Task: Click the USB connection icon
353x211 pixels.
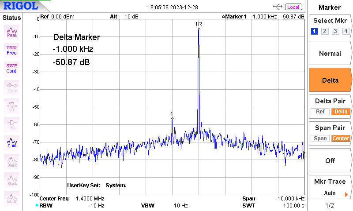Action: point(278,7)
